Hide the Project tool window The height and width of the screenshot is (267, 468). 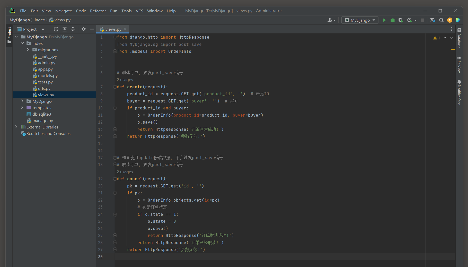(x=92, y=29)
